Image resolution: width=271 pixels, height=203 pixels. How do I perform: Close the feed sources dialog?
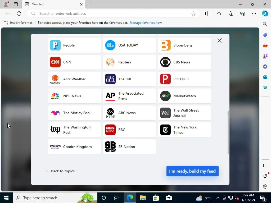click(219, 40)
